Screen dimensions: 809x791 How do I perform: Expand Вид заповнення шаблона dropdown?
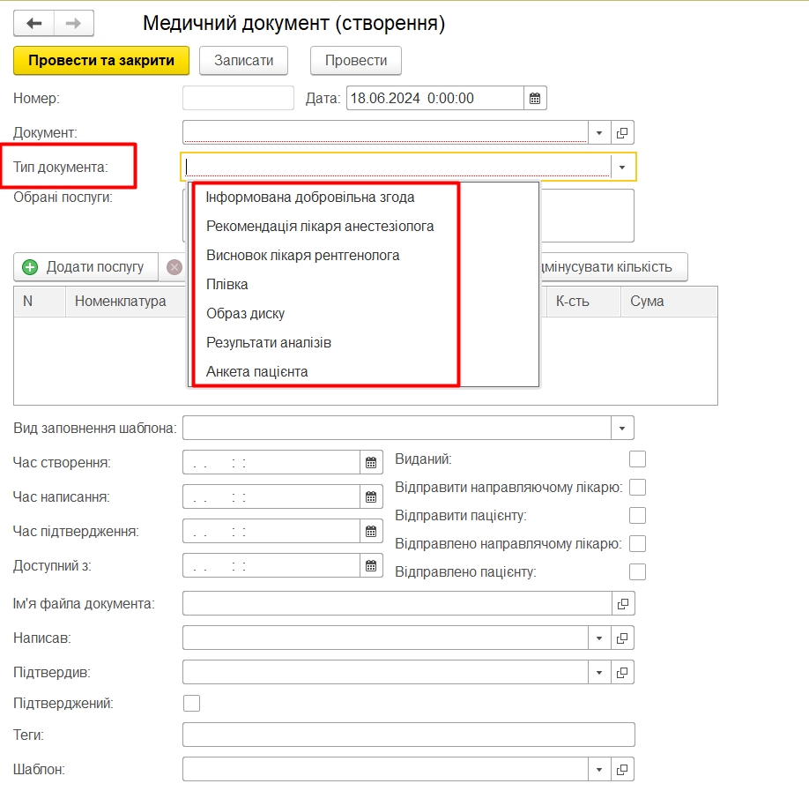click(622, 428)
